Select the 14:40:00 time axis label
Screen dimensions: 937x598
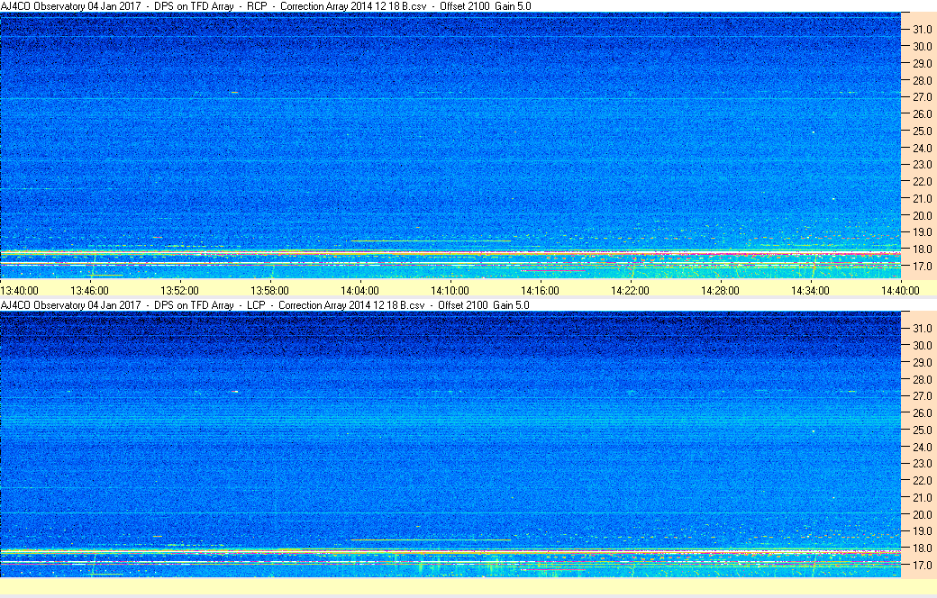tap(901, 291)
